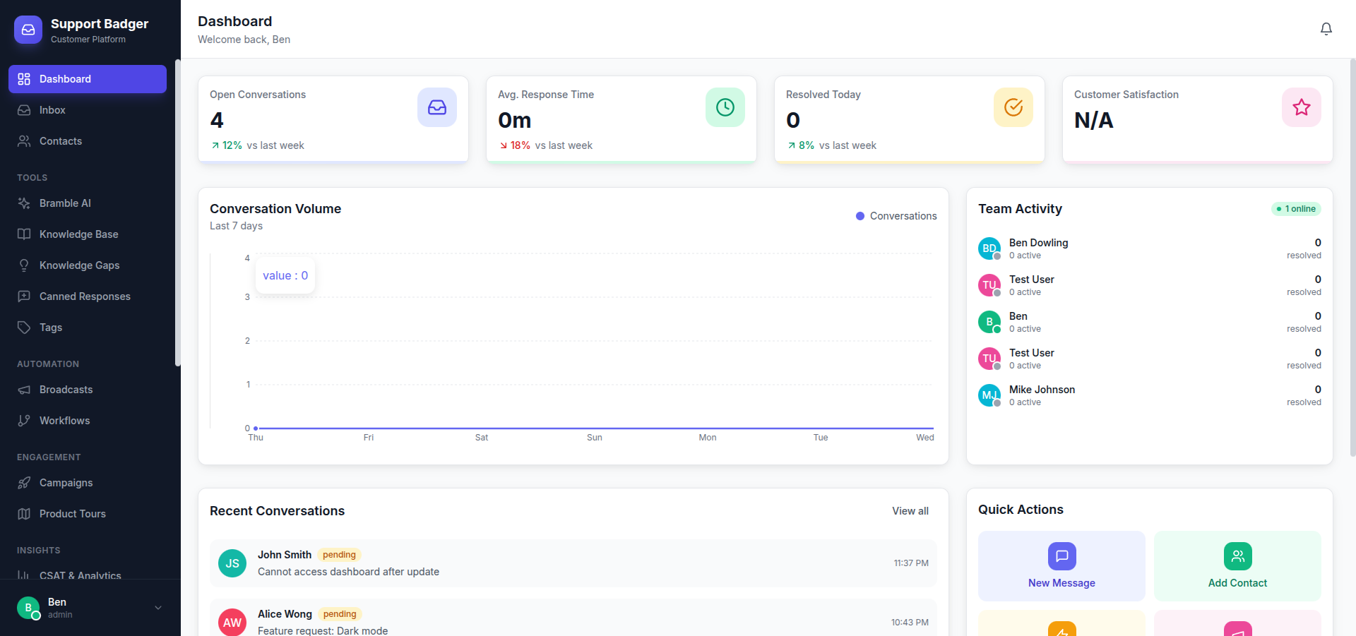The image size is (1356, 636).
Task: Click the Thu data point on chart
Action: click(256, 428)
